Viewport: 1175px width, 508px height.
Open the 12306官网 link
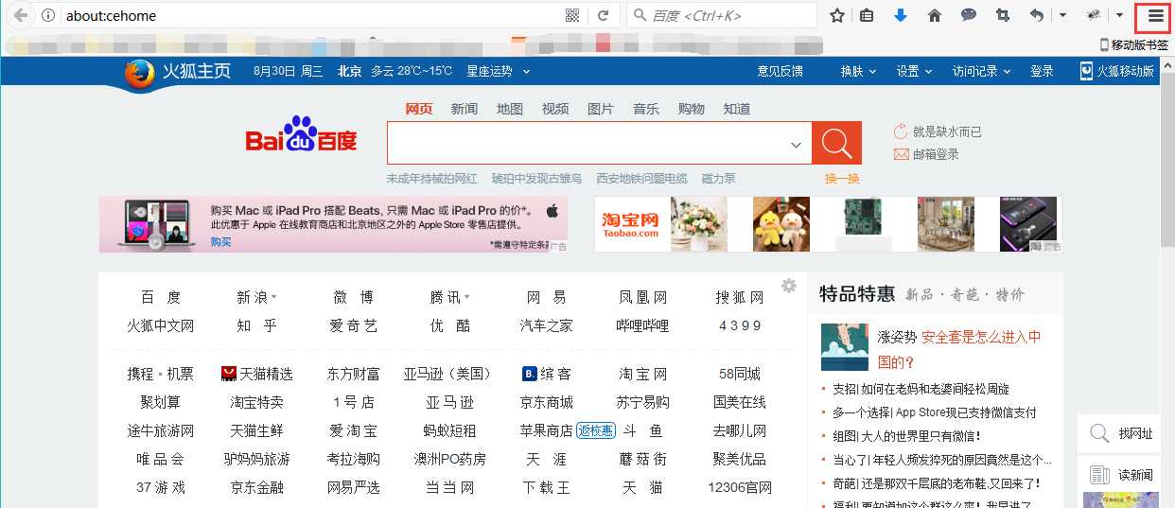pos(740,487)
